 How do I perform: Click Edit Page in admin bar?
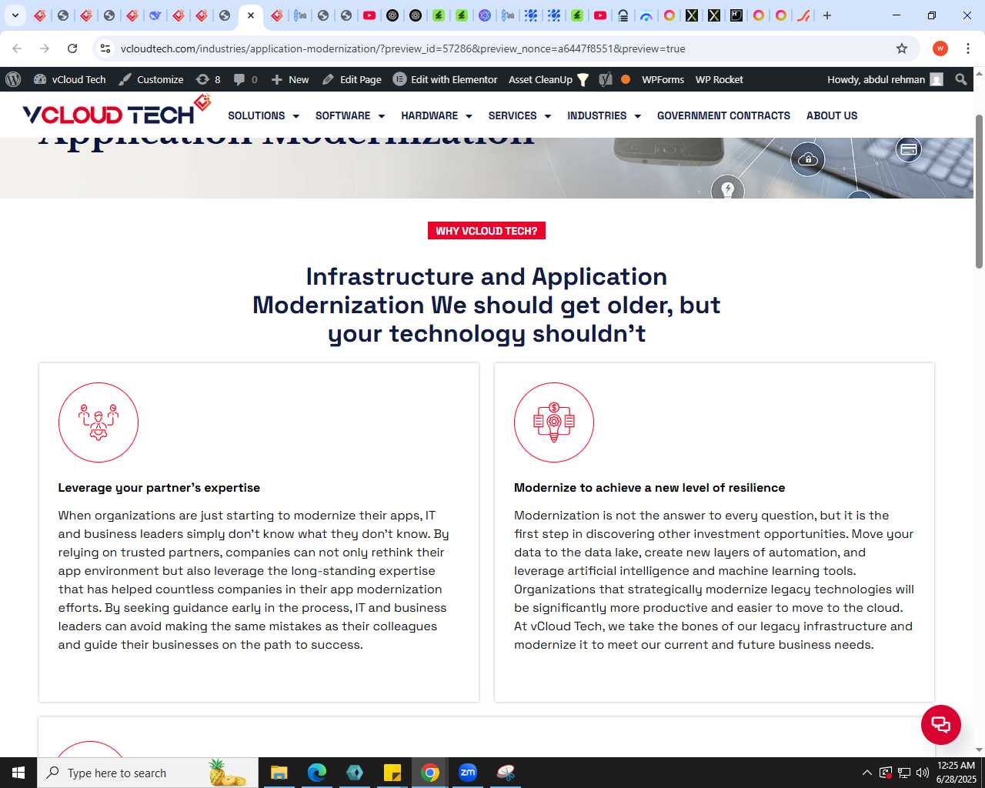352,79
